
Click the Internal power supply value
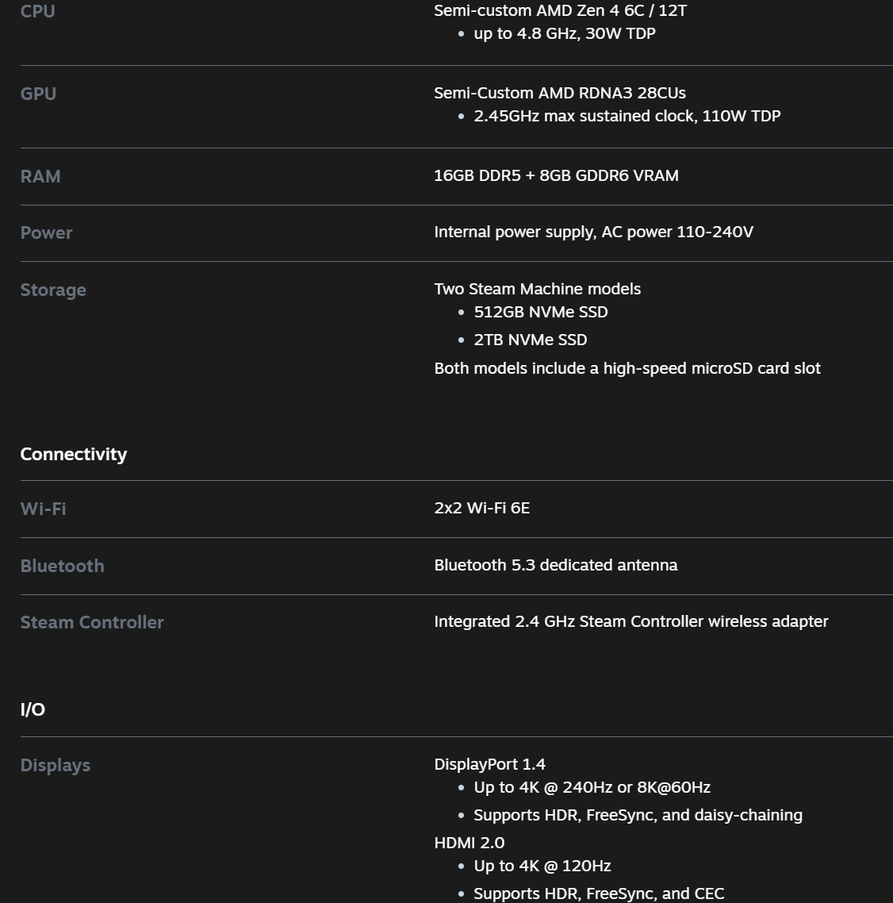[x=593, y=232]
